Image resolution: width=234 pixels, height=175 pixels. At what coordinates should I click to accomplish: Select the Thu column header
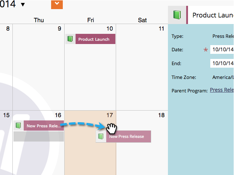click(x=39, y=20)
